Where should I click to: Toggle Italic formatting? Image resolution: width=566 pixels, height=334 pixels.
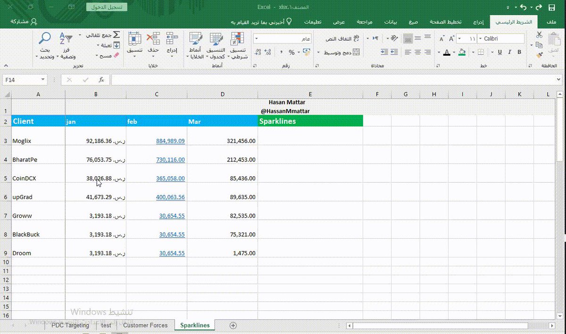pyautogui.click(x=510, y=52)
